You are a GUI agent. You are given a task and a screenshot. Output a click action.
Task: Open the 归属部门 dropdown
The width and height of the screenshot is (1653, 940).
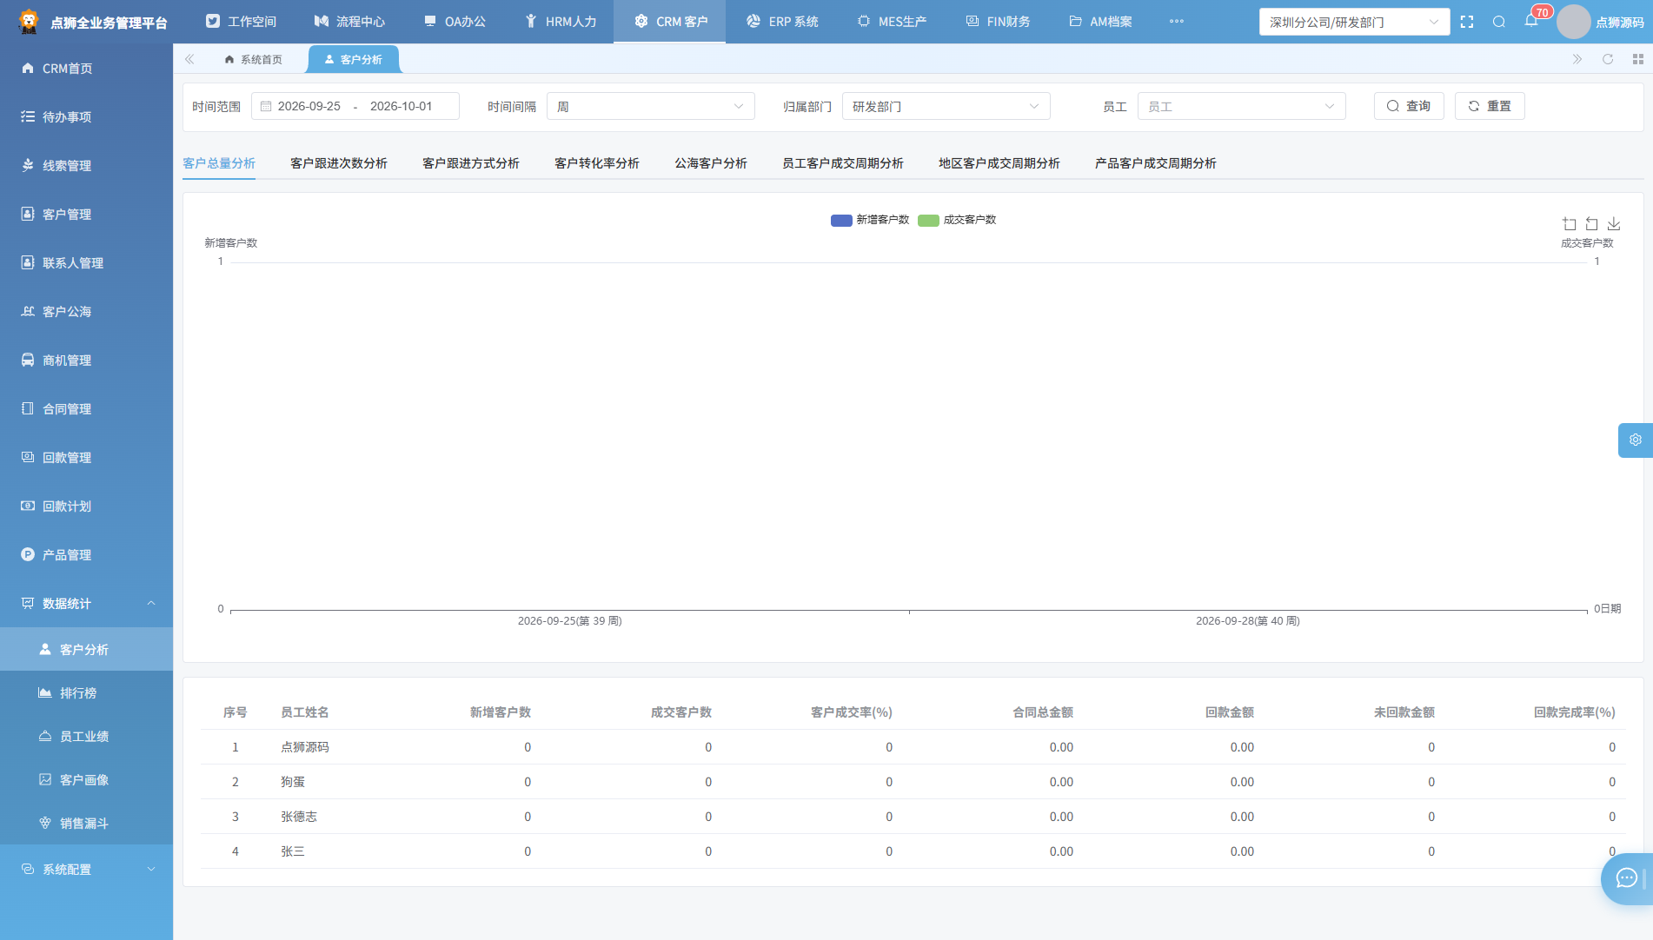[x=946, y=106]
